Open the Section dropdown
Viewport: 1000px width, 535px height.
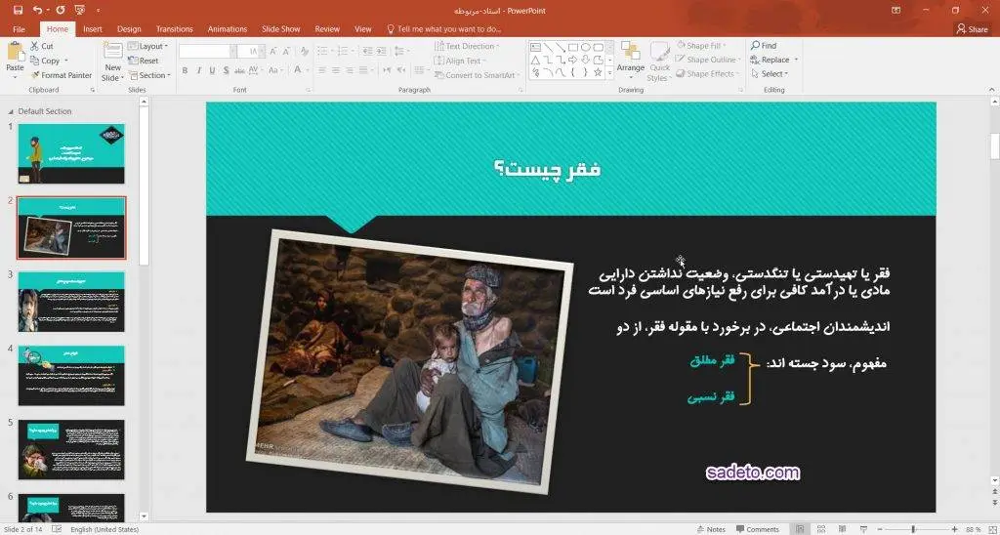click(149, 75)
